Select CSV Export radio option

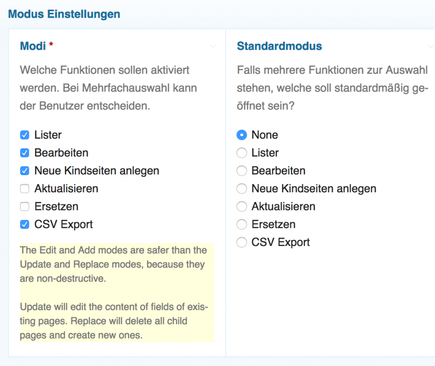click(242, 243)
